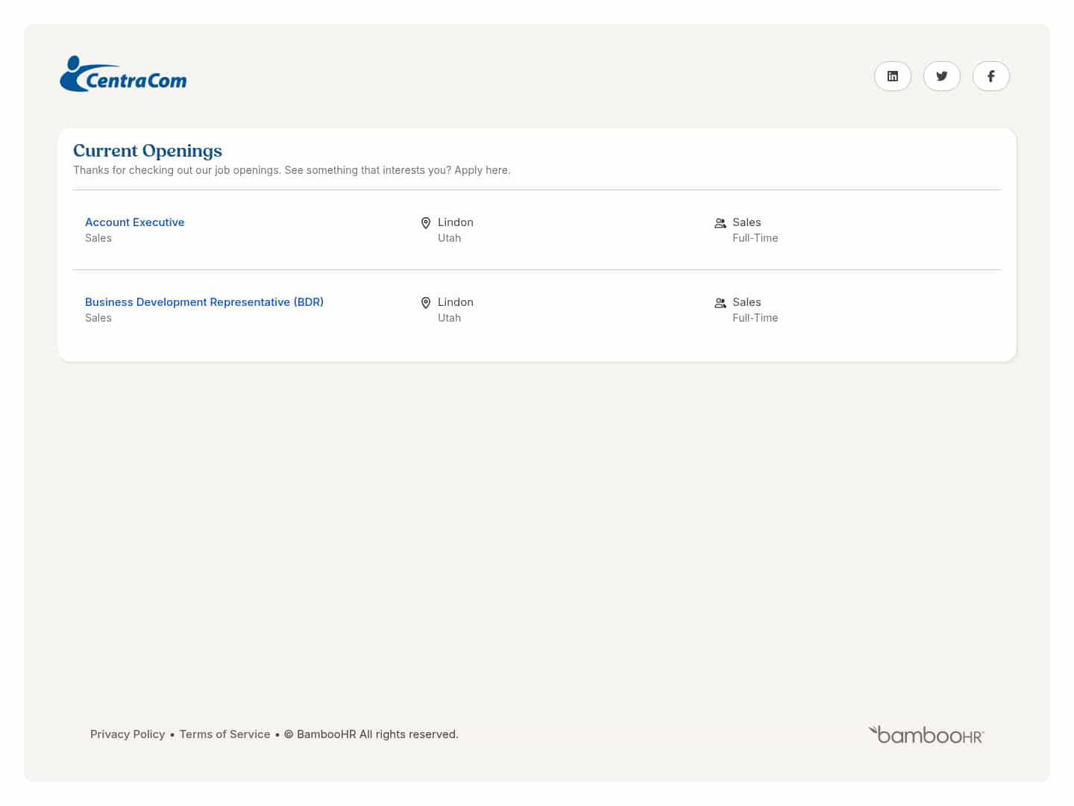This screenshot has width=1074, height=806.
Task: Click "Sales" beneath Business Development Representative title
Action: (98, 318)
